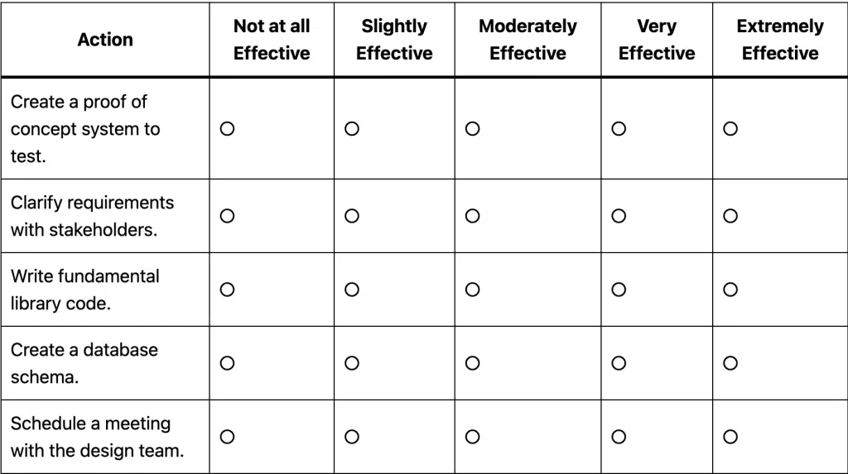Viewport: 848px width, 474px height.
Task: Mark clarify requirements as Not at all Effective
Action: [228, 216]
